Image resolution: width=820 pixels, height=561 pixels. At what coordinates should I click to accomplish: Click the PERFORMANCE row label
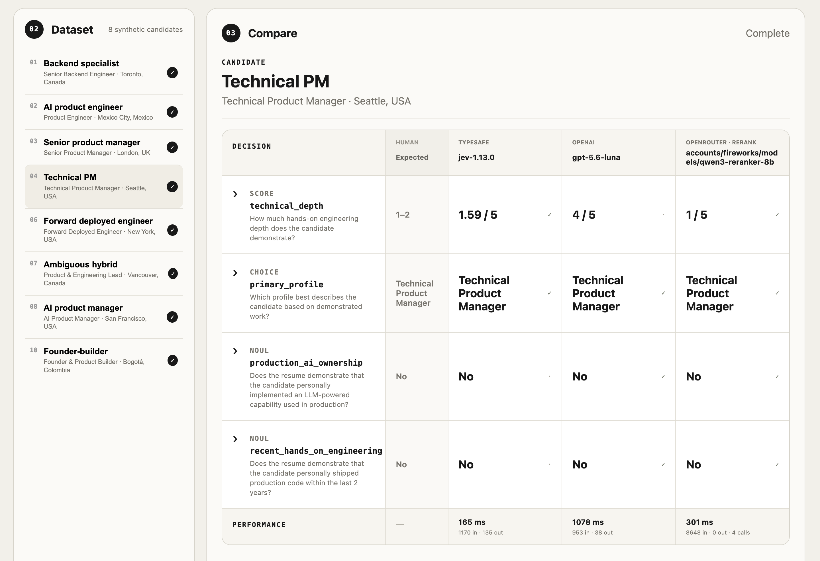[x=259, y=525]
